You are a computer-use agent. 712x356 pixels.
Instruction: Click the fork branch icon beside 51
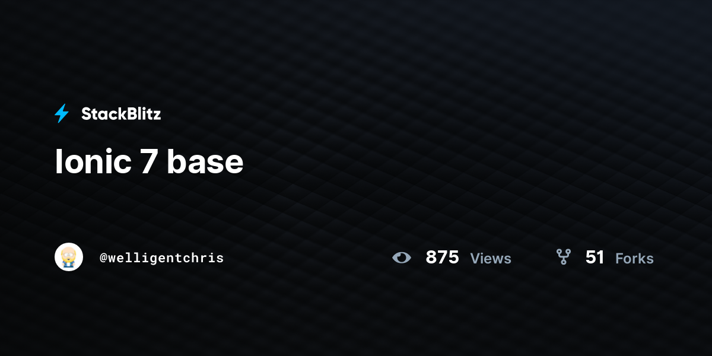coord(563,257)
